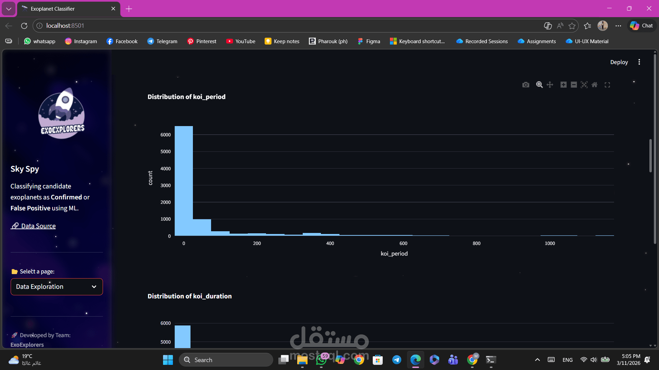View chart fullscreen via corner-brackets icon
659x370 pixels.
click(x=607, y=85)
